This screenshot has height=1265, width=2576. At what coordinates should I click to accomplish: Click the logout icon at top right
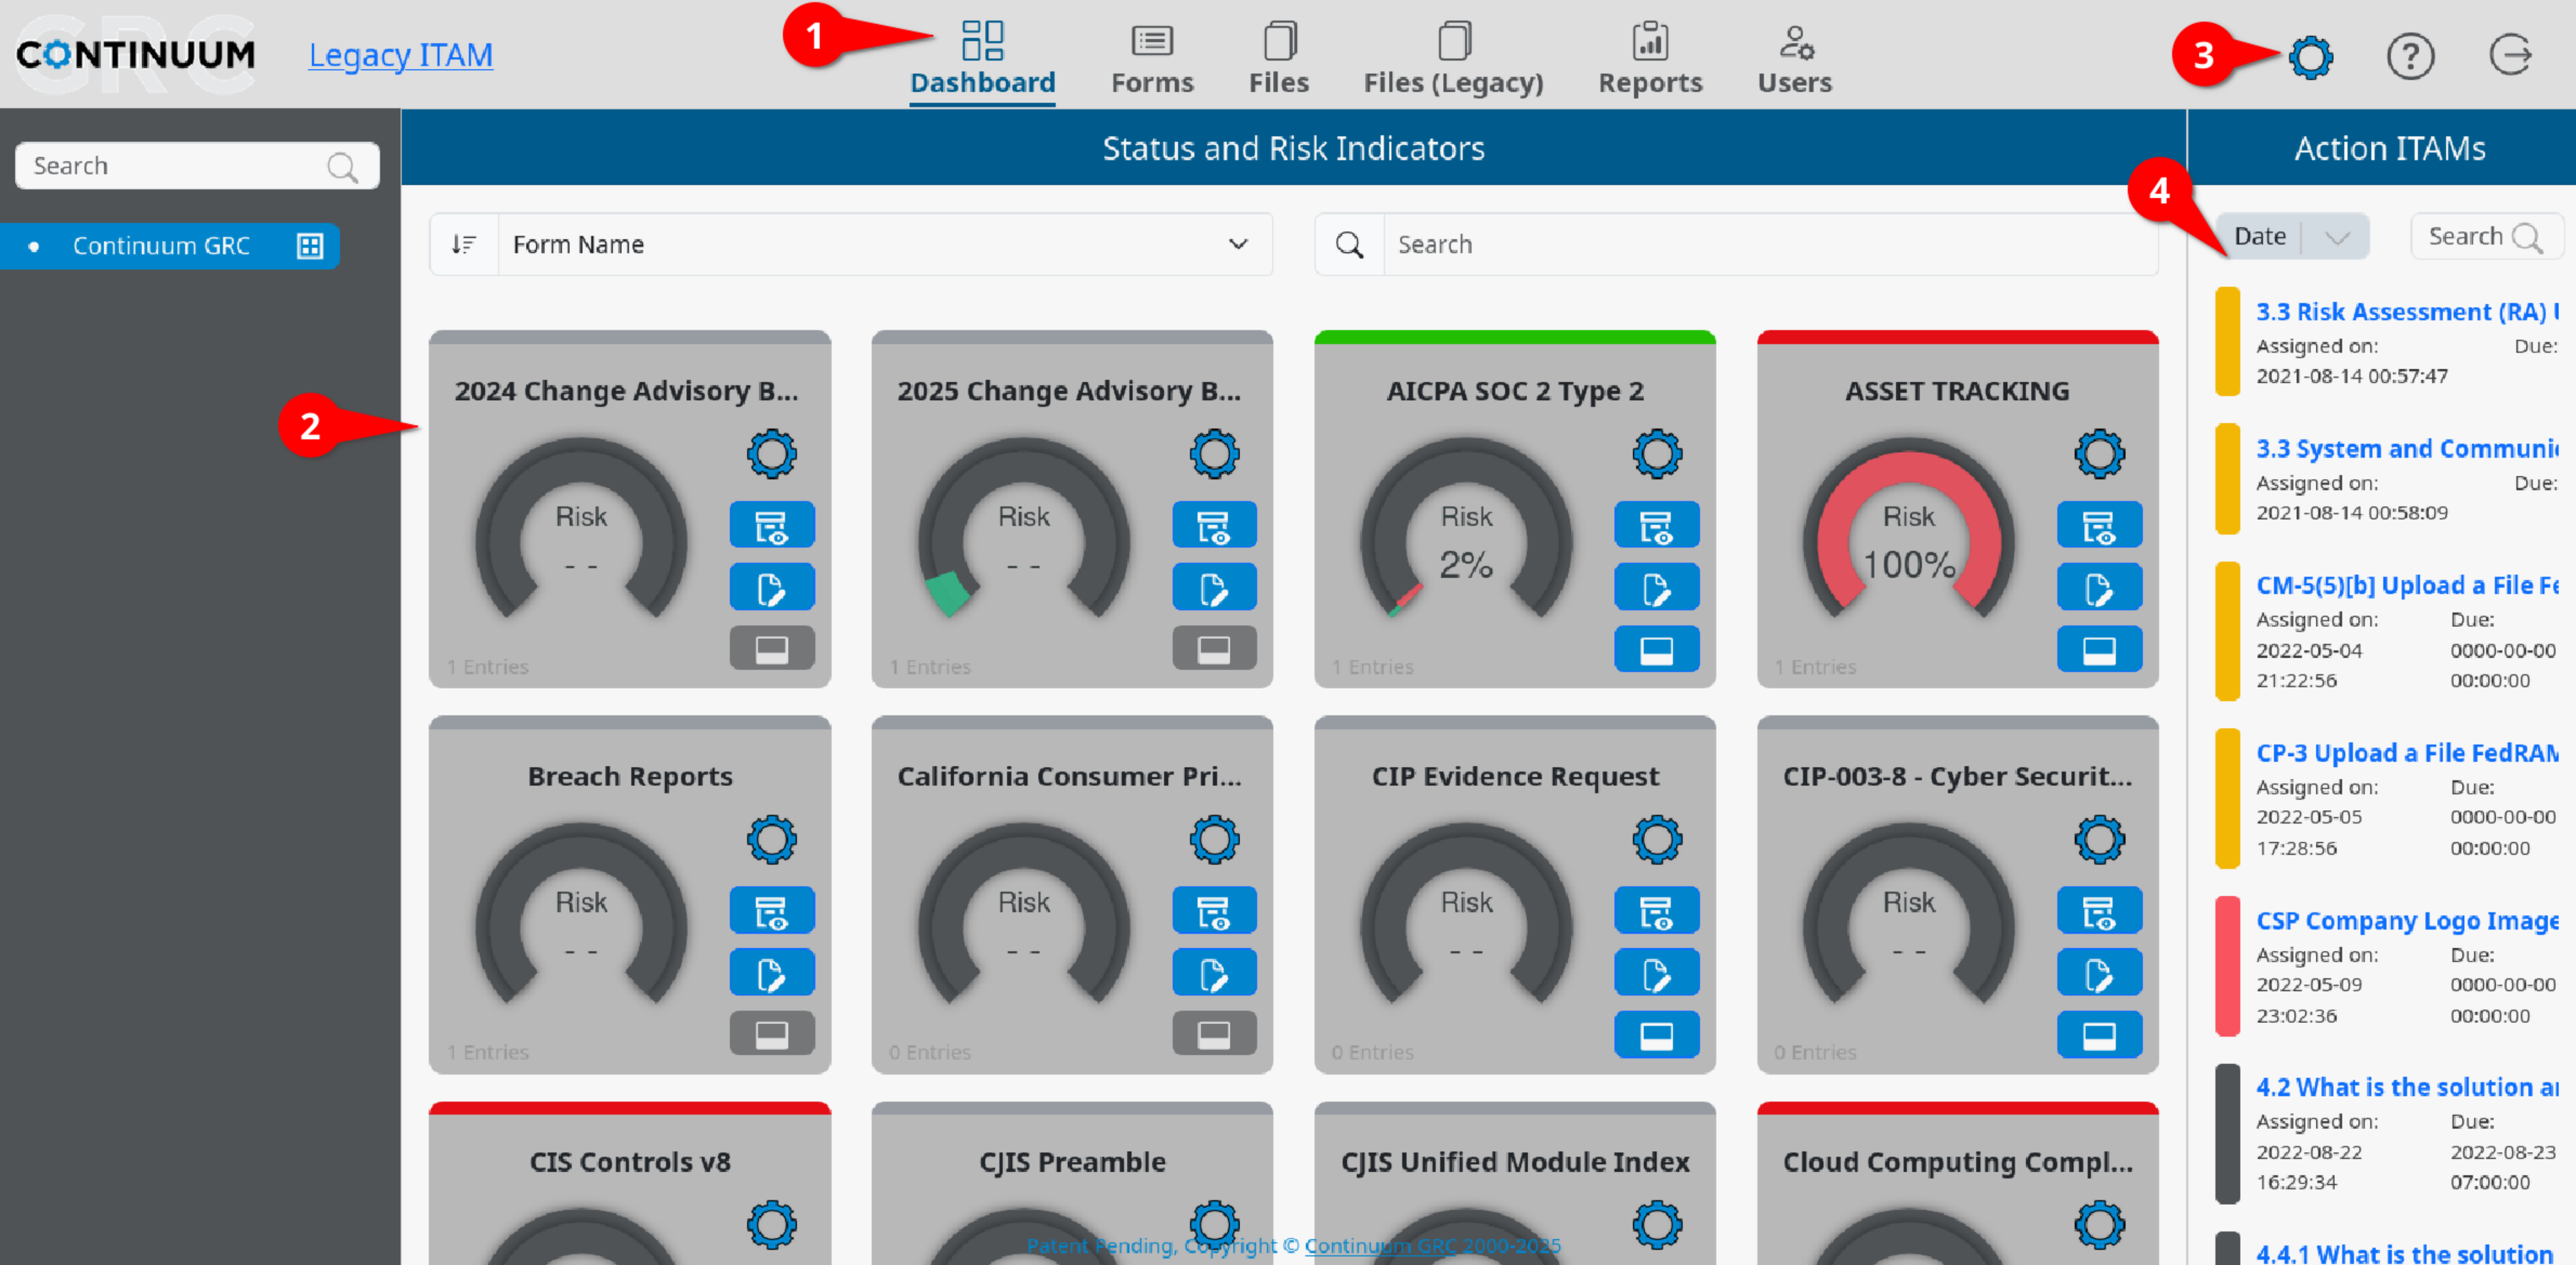coord(2509,55)
